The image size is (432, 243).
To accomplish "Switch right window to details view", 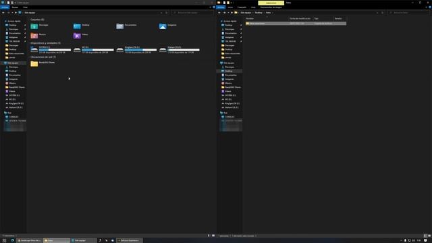I will [x=425, y=236].
